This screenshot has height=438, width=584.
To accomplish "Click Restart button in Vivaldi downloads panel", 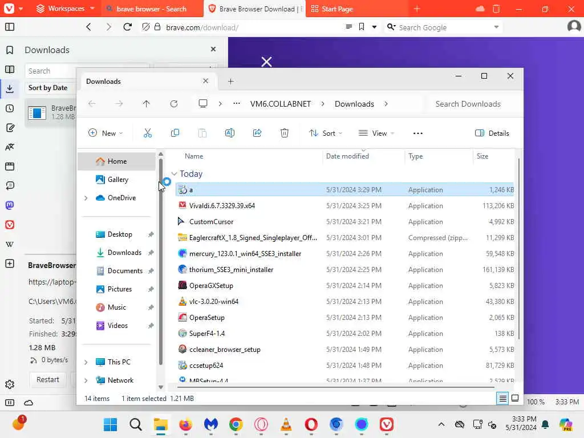I will pyautogui.click(x=48, y=379).
